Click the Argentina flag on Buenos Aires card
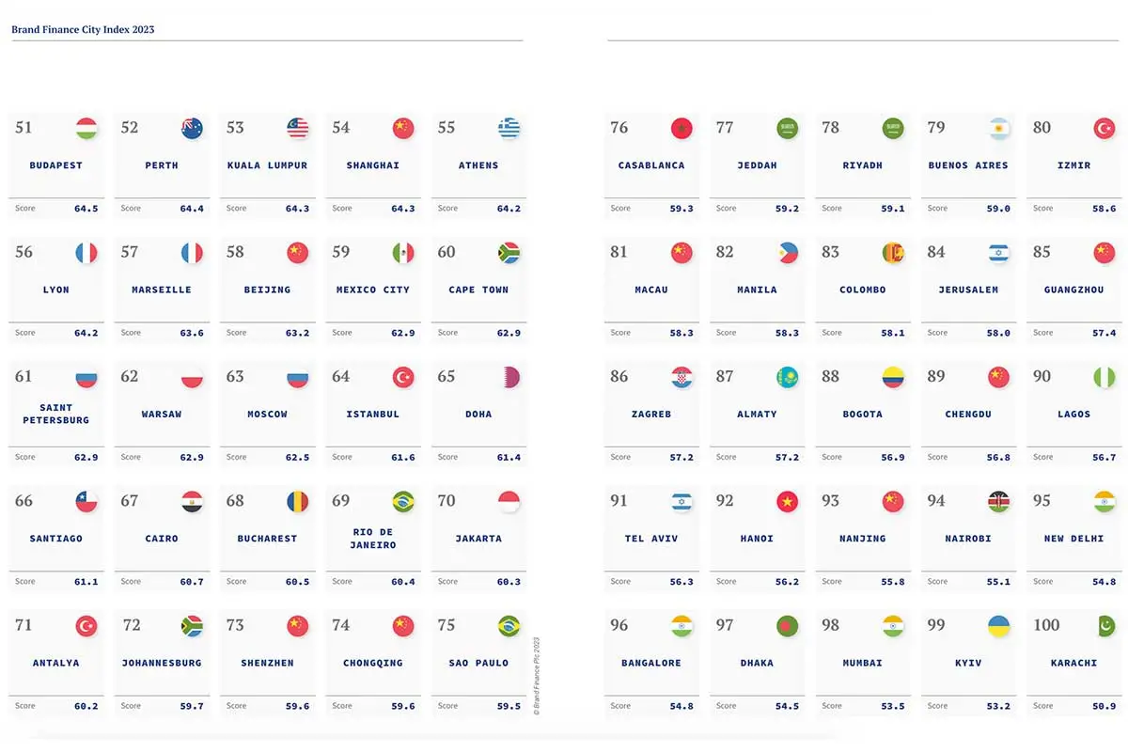The width and height of the screenshot is (1128, 752). pyautogui.click(x=998, y=129)
